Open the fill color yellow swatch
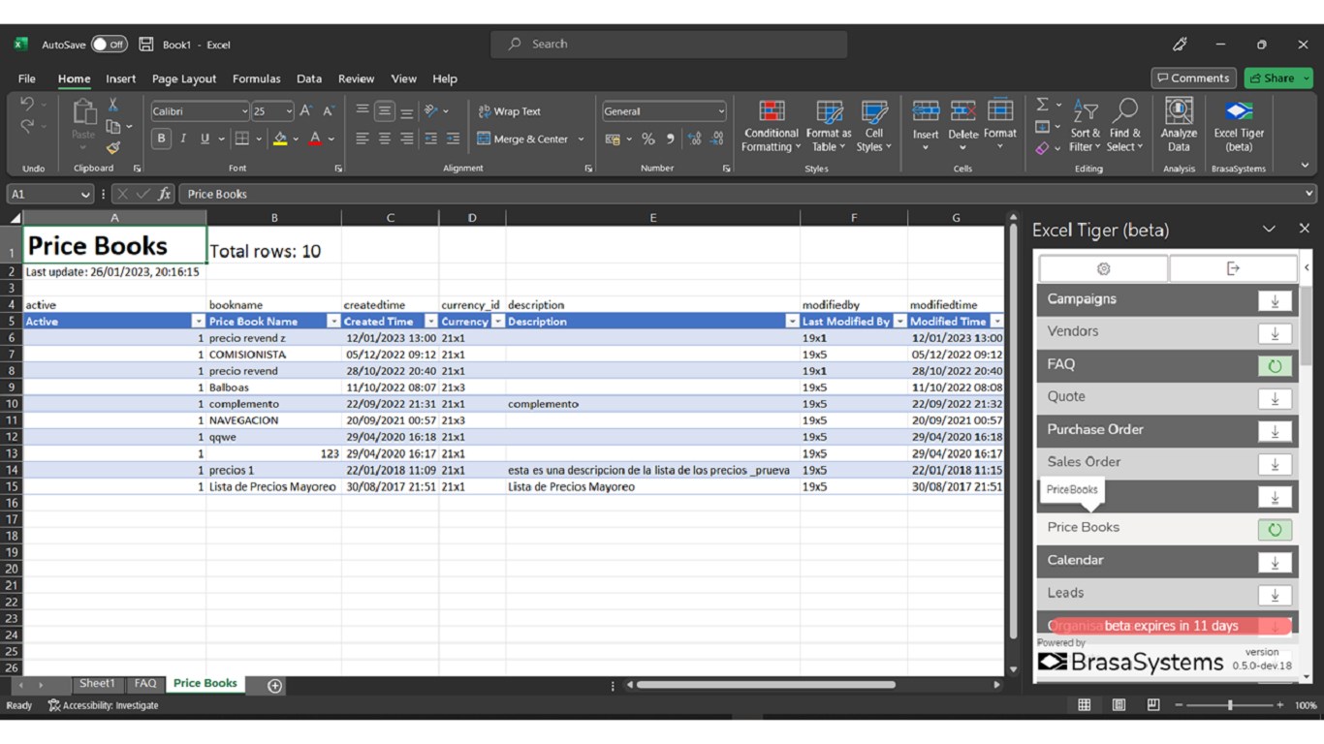The height and width of the screenshot is (744, 1324). pos(280,139)
